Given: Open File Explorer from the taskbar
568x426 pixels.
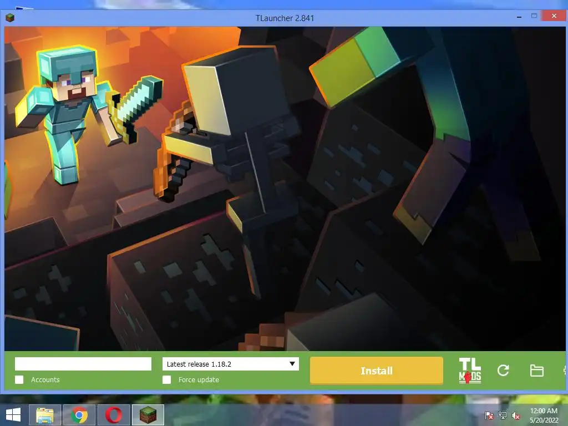Looking at the screenshot, I should (x=45, y=415).
